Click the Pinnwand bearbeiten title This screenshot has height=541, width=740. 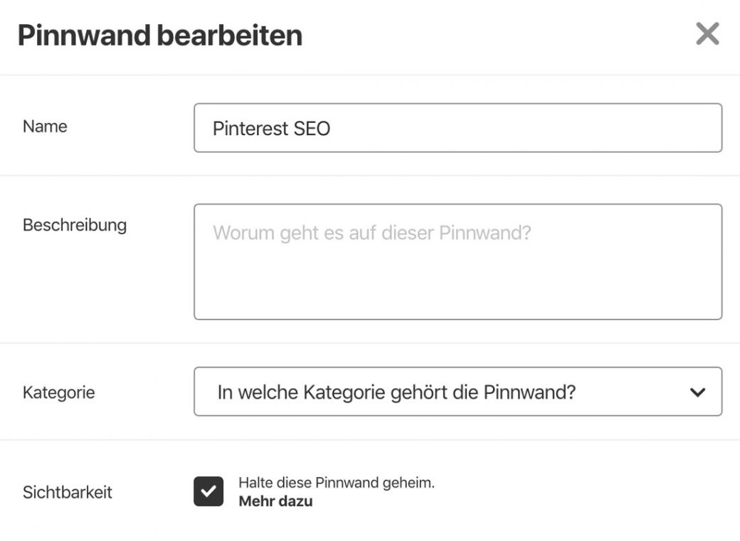(x=160, y=33)
